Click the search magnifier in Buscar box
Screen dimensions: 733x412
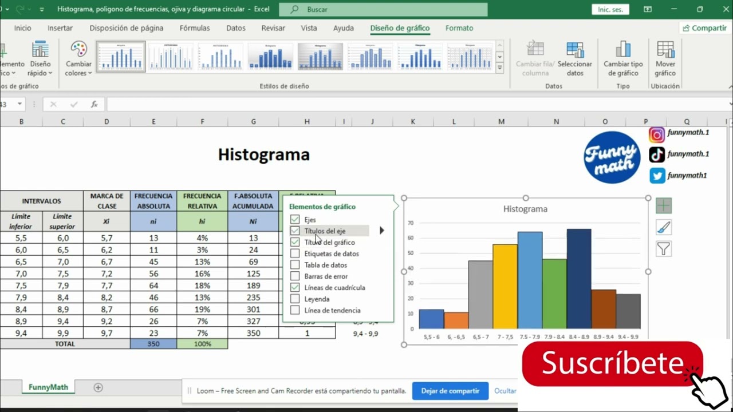294,9
